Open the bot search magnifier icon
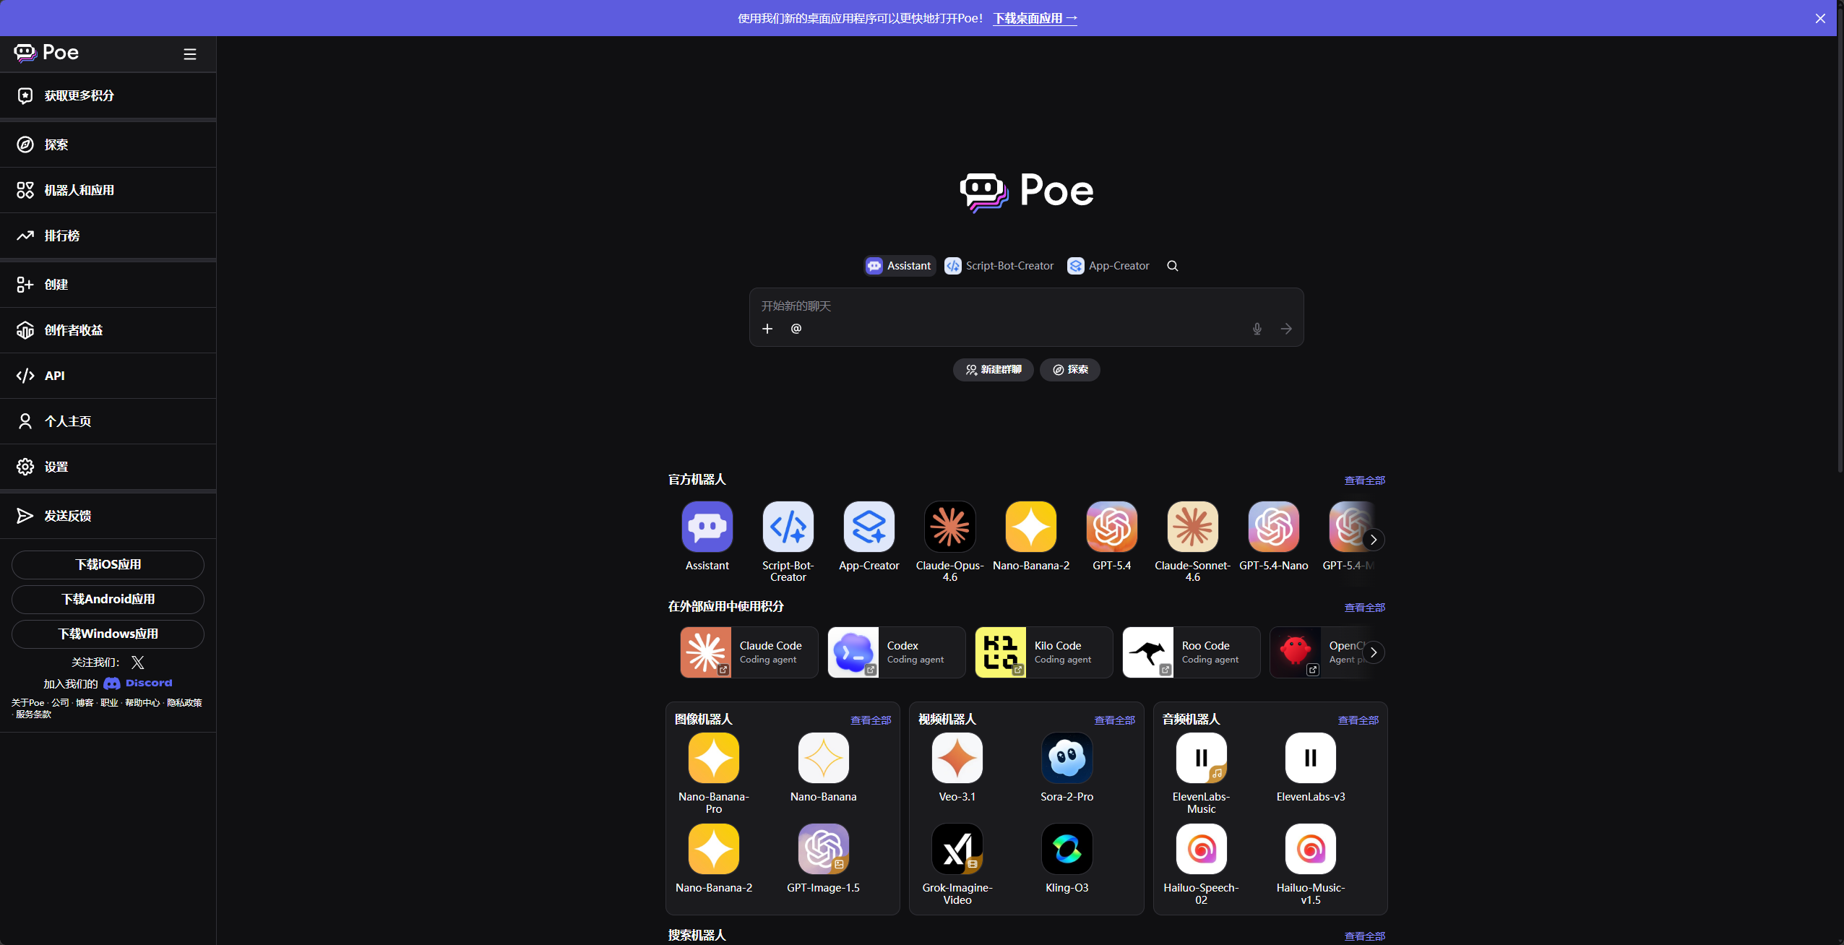The height and width of the screenshot is (945, 1844). click(1173, 266)
